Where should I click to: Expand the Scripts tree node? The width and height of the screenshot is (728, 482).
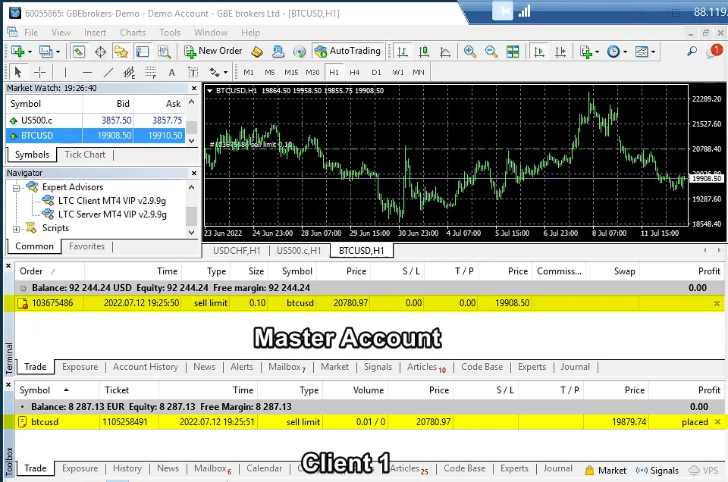click(x=16, y=229)
